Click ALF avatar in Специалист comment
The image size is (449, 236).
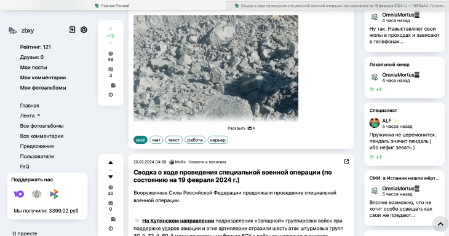point(374,123)
